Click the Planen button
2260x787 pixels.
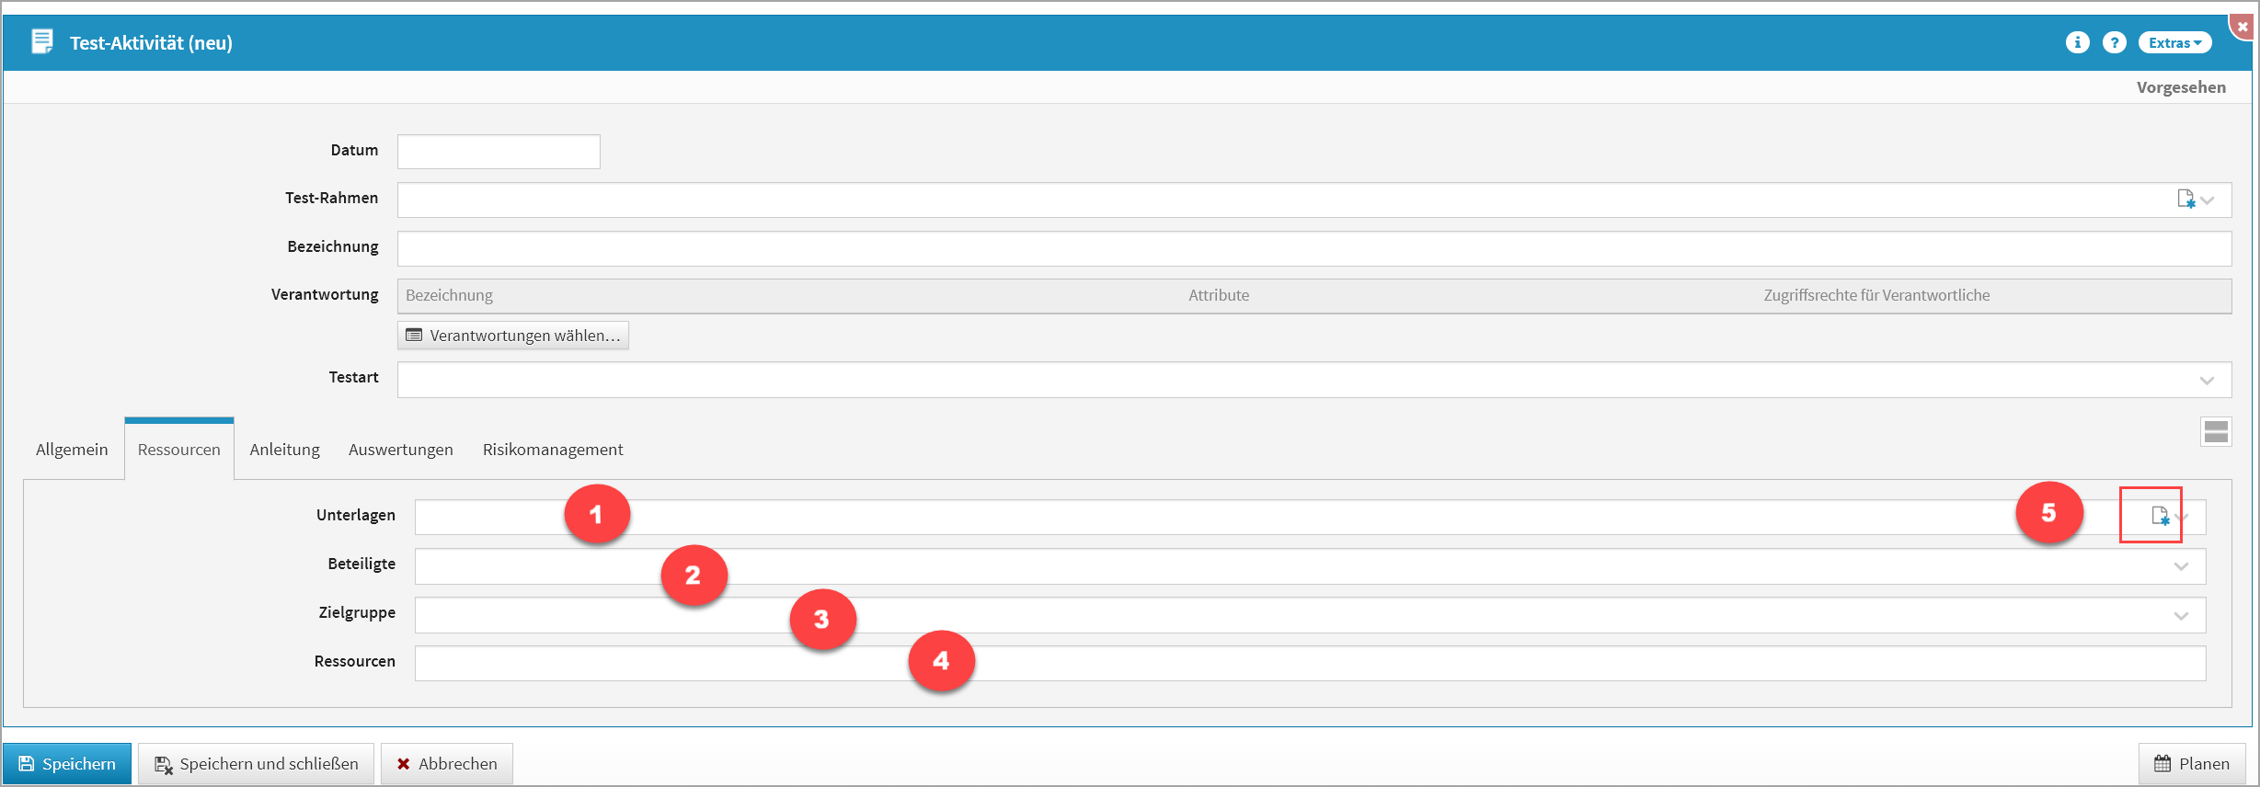pos(2191,764)
